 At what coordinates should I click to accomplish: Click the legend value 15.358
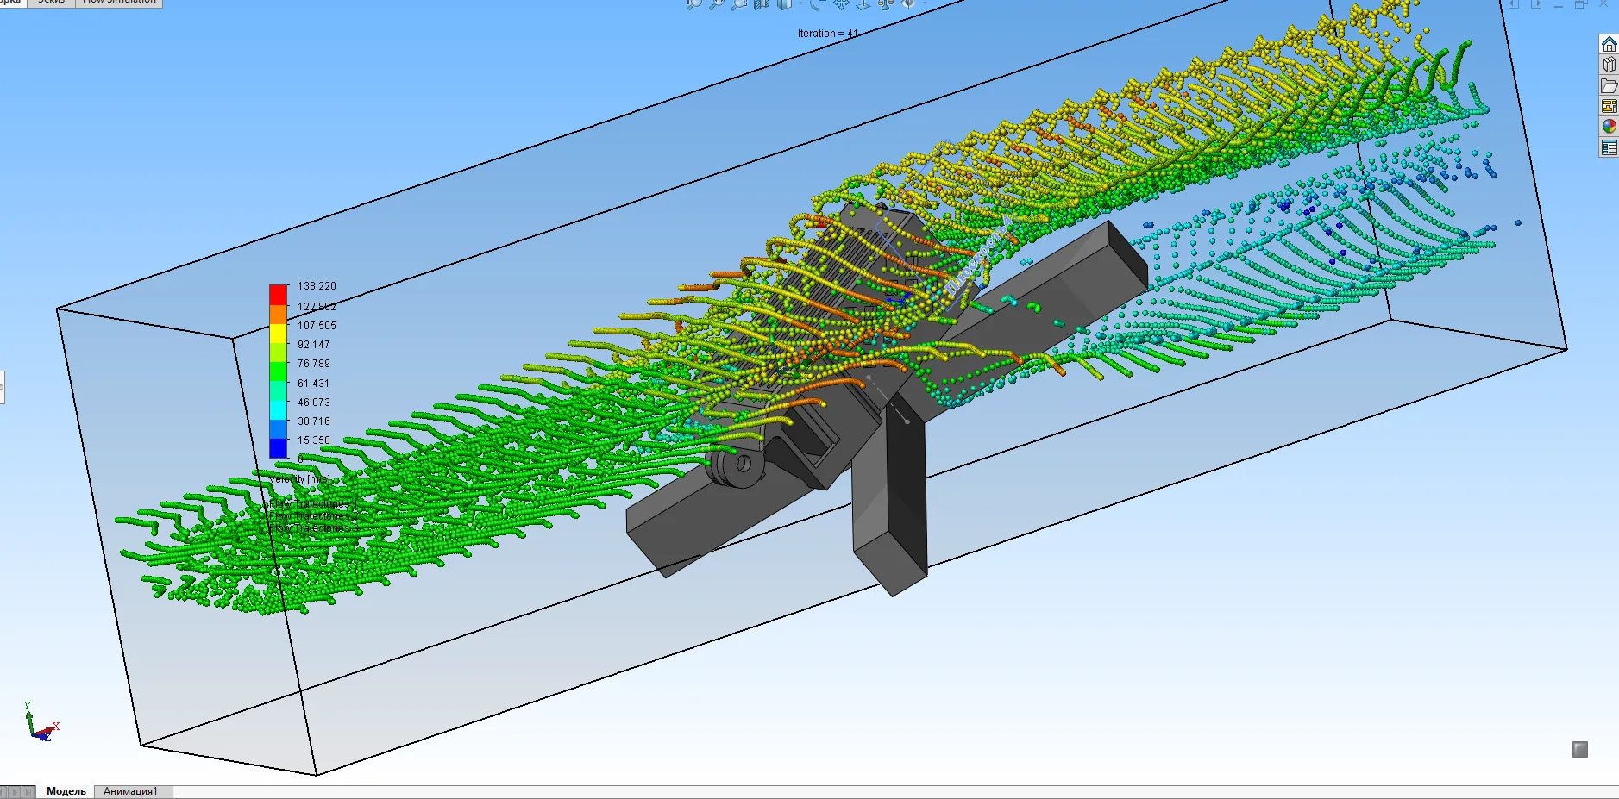[314, 440]
